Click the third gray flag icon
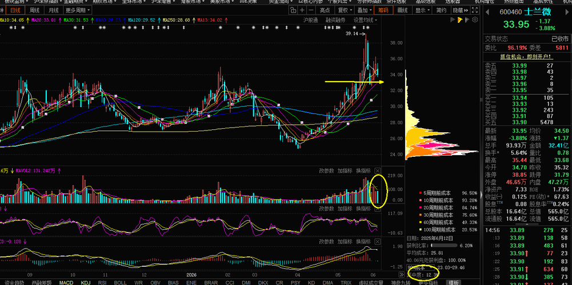 tap(467, 19)
